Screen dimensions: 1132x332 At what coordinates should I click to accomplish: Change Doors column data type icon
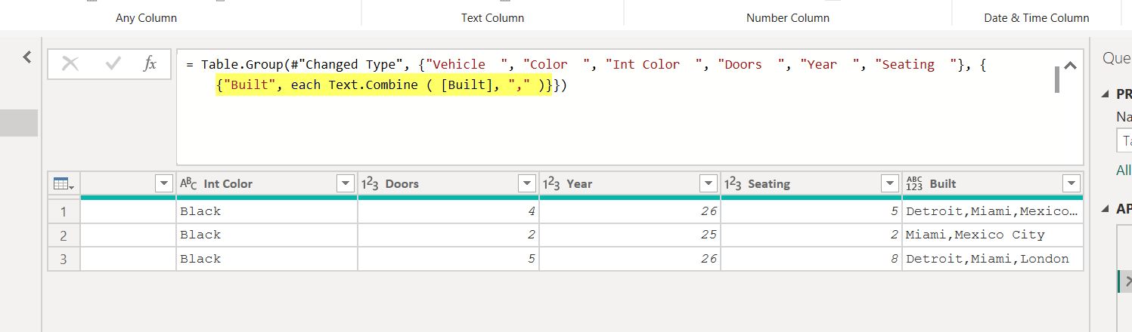(x=370, y=183)
